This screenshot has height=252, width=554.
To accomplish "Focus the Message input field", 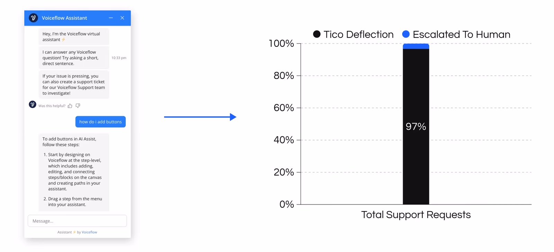I will coord(77,221).
